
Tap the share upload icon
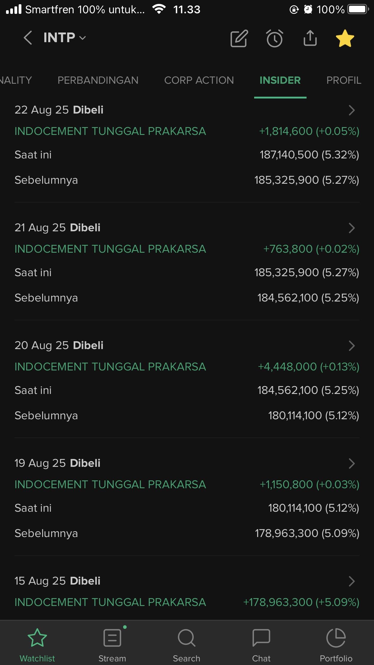point(310,38)
